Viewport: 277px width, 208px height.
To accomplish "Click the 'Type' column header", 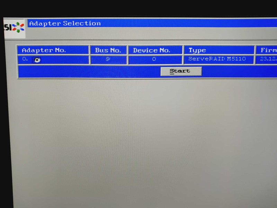I will [x=219, y=50].
